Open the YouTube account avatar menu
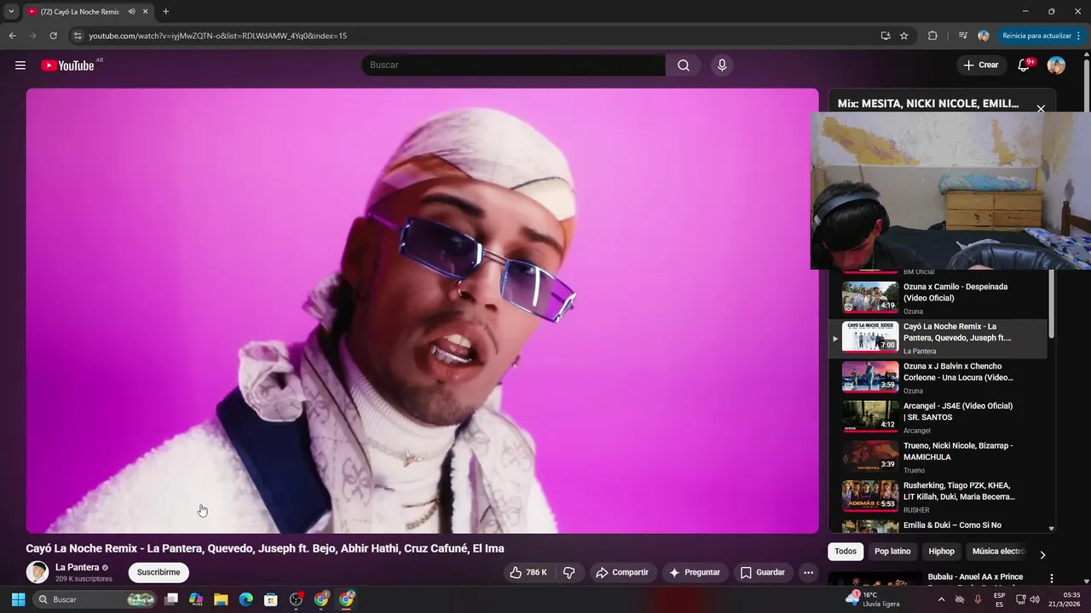Screen dimensions: 1091x613 1056,66
